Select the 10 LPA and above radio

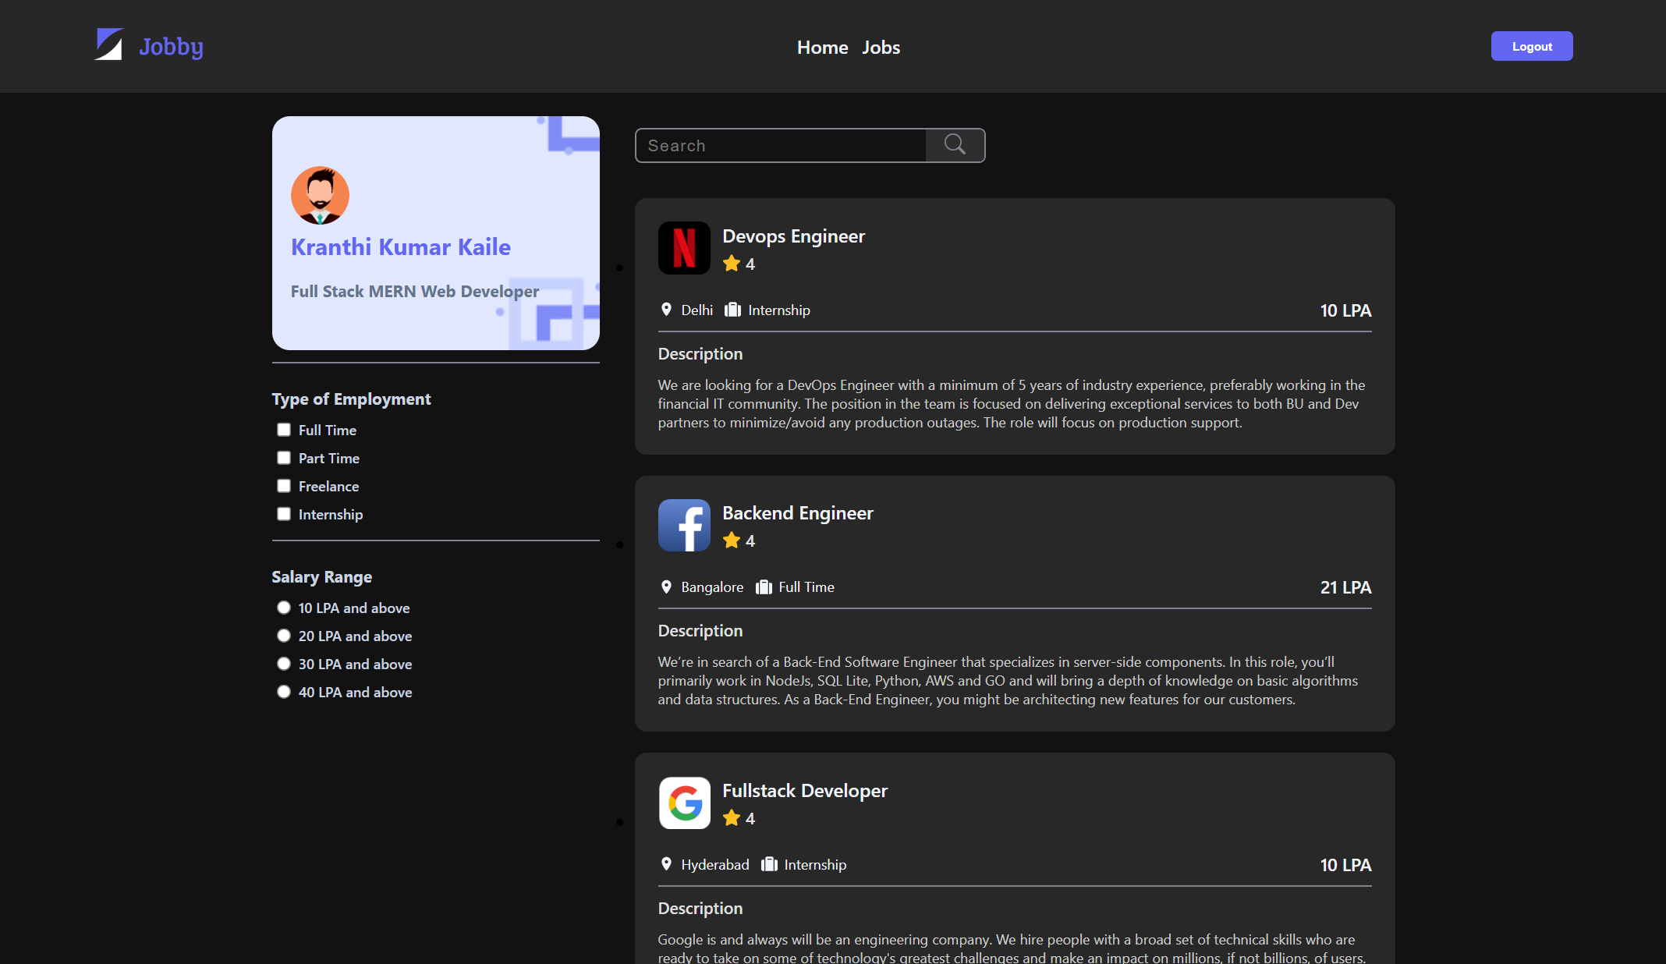pos(284,608)
